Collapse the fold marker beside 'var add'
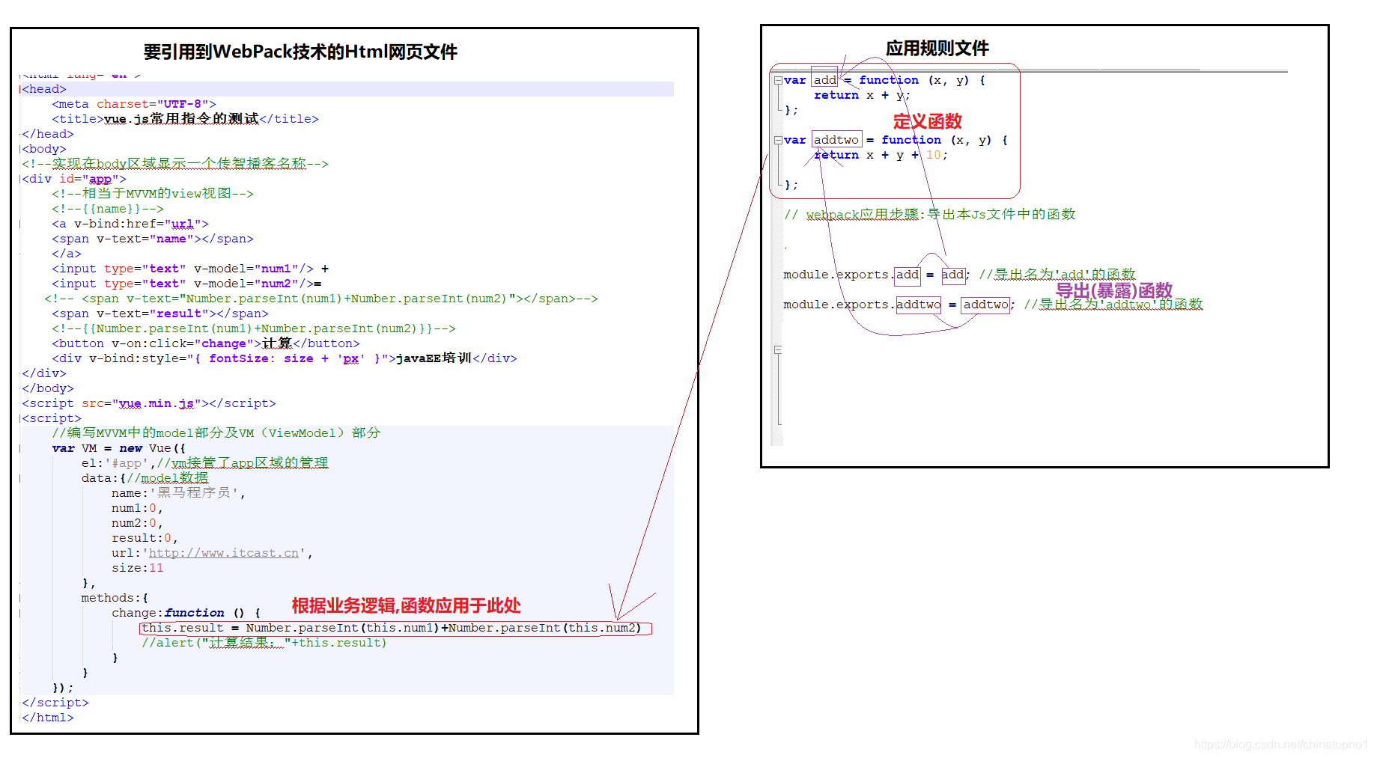This screenshot has width=1374, height=758. 778,80
